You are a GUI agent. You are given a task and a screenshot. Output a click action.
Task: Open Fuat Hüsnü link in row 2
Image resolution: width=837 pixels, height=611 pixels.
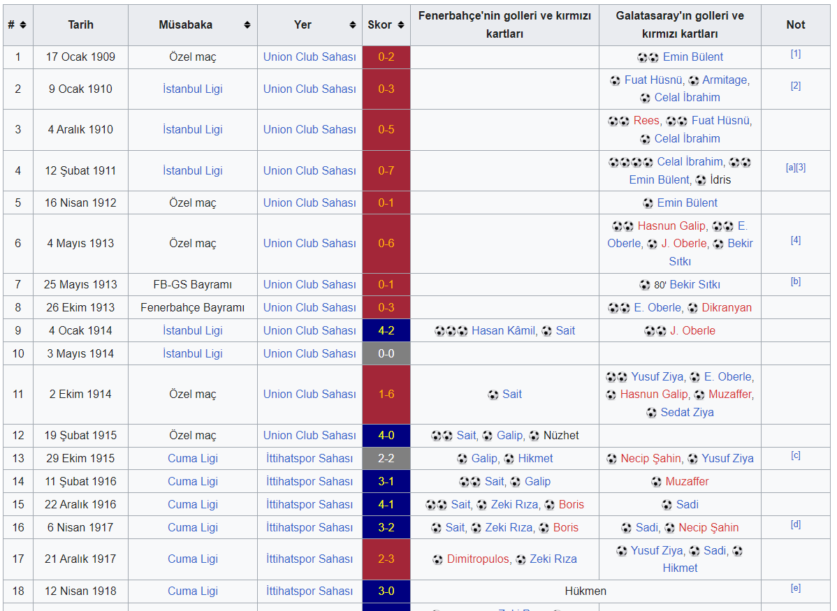pos(653,80)
